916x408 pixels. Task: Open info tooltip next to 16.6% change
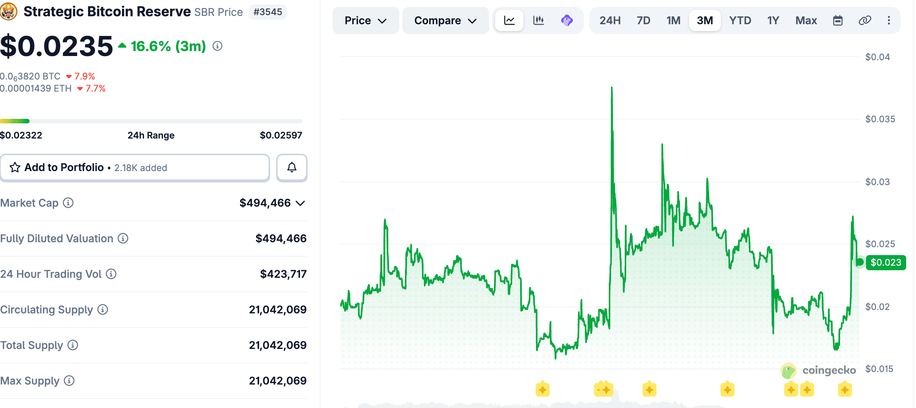click(217, 46)
